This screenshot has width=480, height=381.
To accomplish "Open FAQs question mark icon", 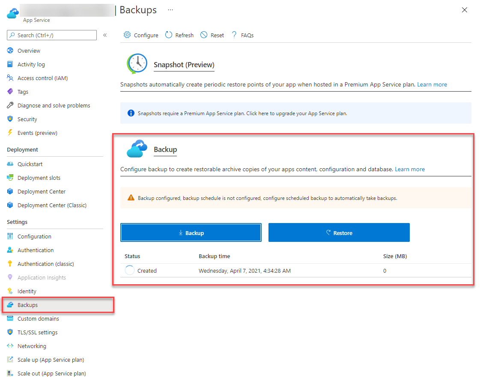I will [x=234, y=35].
